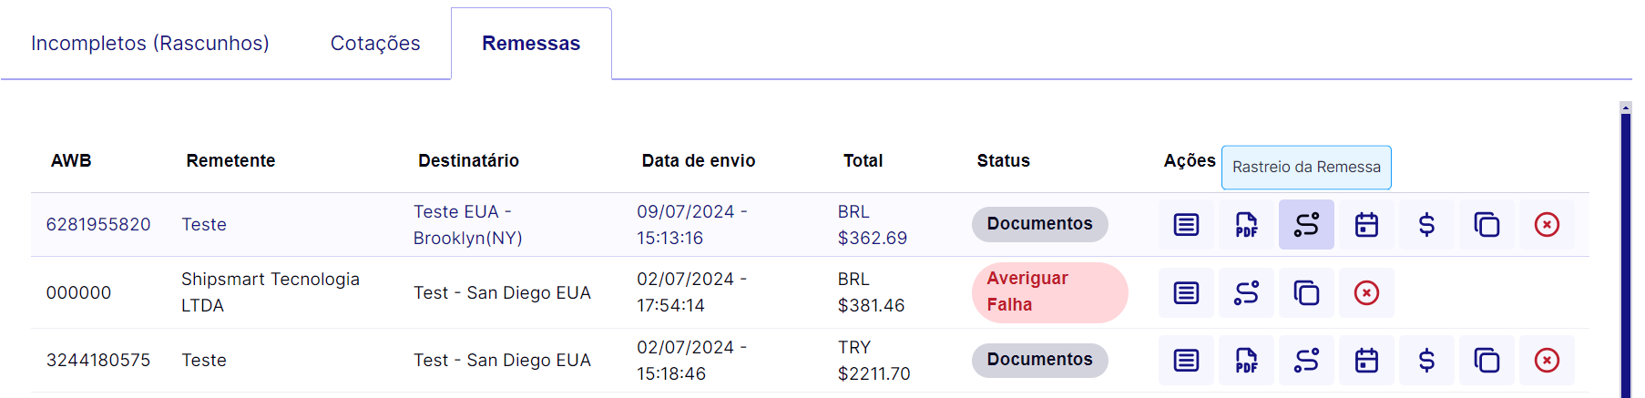Download PDF for shipment 3244180575
The height and width of the screenshot is (398, 1645).
(x=1246, y=361)
